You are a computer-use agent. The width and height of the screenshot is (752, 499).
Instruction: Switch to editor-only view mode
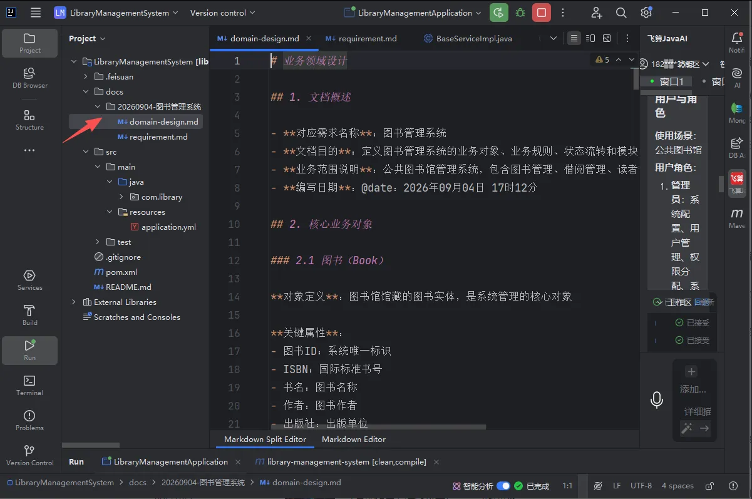[x=574, y=38]
